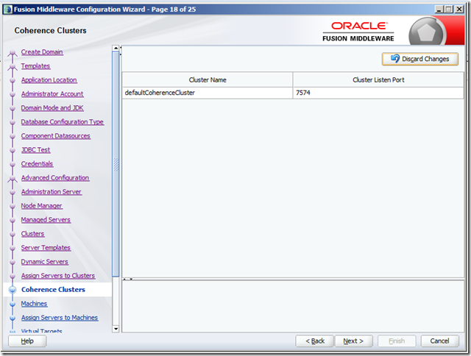Viewport: 471px width, 356px height.
Task: Go to Database Configuration Type step
Action: click(x=63, y=122)
